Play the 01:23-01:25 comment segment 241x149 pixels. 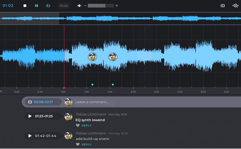(x=30, y=116)
